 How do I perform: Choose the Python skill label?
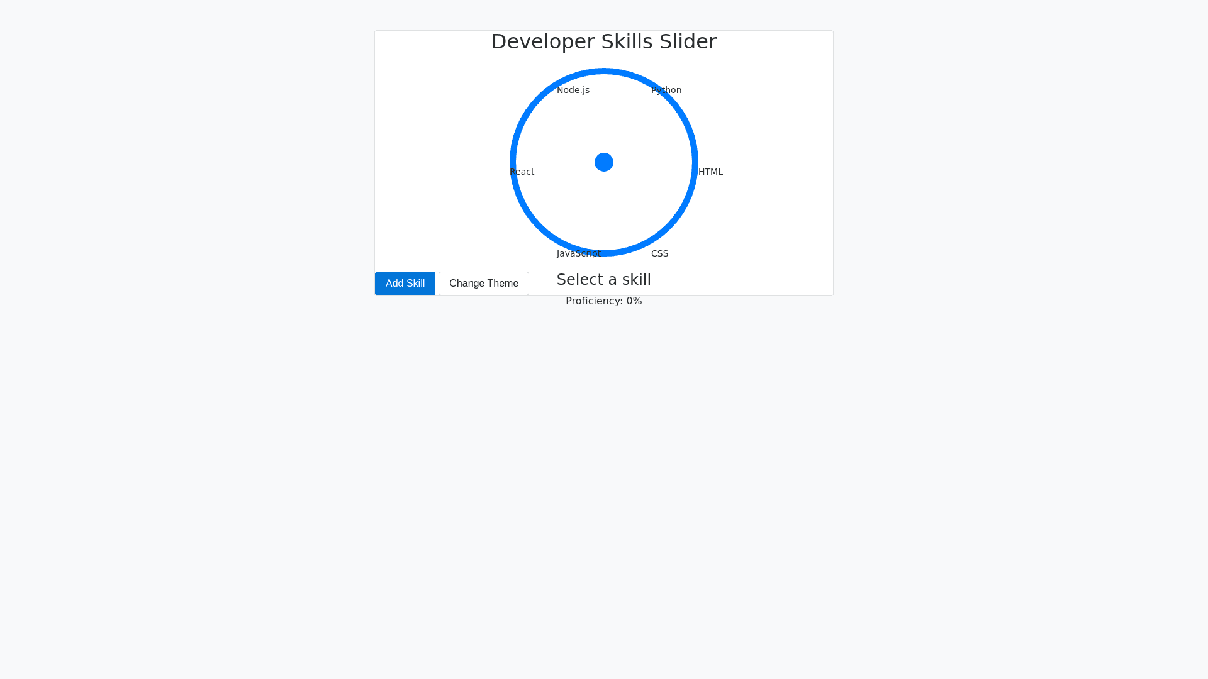point(666,90)
